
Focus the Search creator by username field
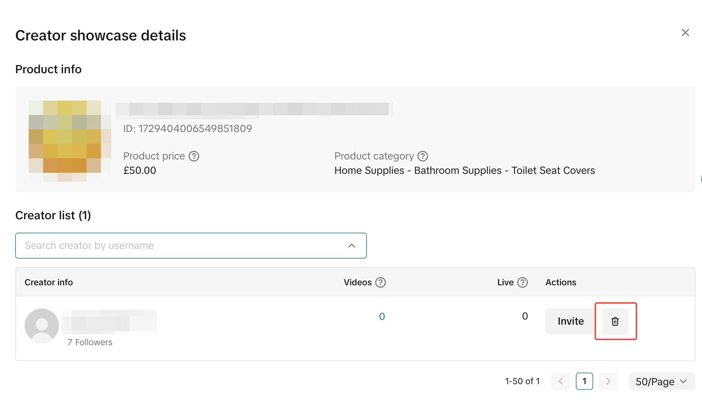pyautogui.click(x=180, y=246)
